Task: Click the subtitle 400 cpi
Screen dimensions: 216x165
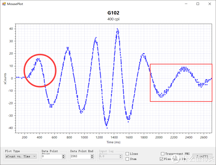Action: coord(113,19)
